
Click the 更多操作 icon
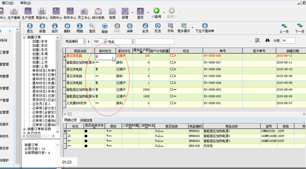184,26
